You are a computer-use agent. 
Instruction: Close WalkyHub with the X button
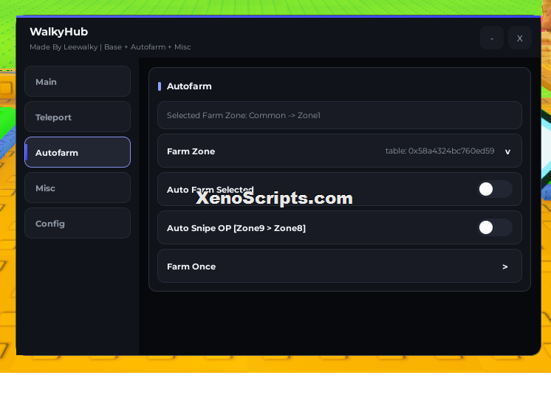(520, 38)
